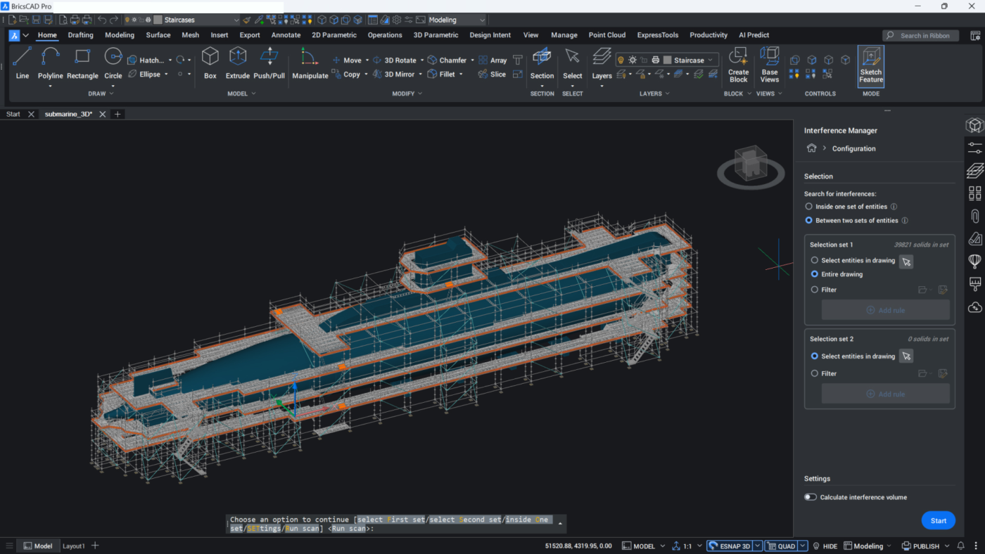The height and width of the screenshot is (554, 985).
Task: Select the Polyline drawing tool
Action: [50, 63]
